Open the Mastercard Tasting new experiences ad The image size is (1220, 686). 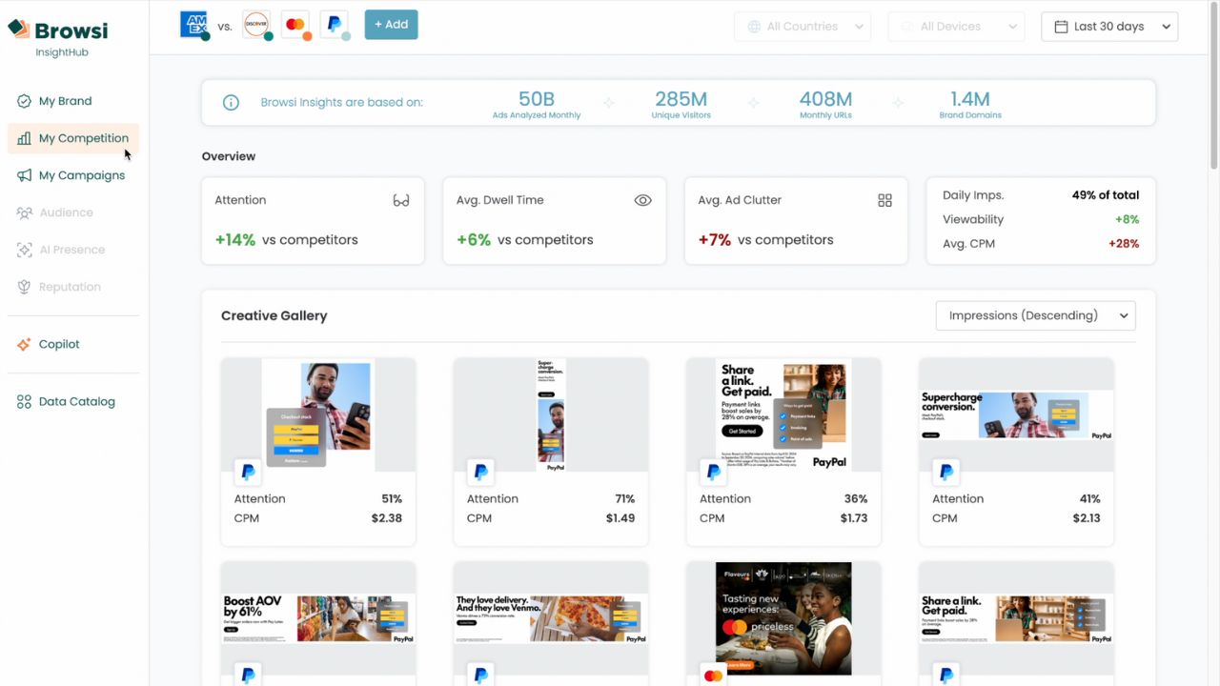(x=783, y=618)
